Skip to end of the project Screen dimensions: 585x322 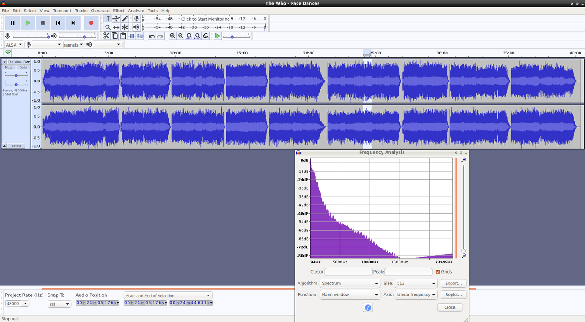73,23
